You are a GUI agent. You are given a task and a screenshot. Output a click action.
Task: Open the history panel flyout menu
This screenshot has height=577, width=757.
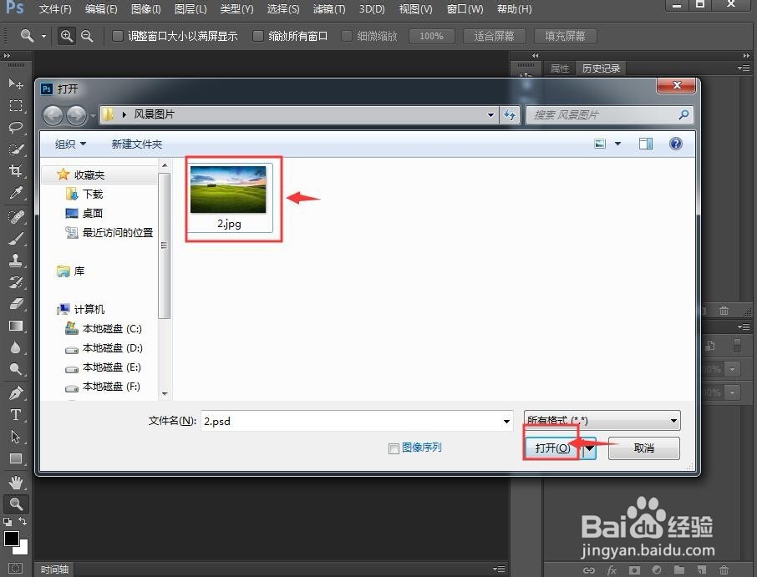pos(745,68)
